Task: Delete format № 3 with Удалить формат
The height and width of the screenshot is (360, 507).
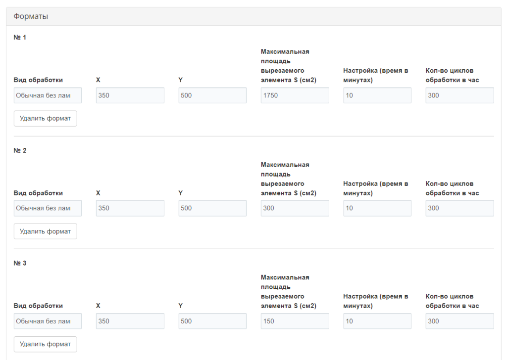Action: [x=45, y=344]
